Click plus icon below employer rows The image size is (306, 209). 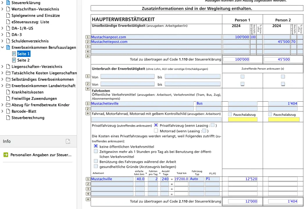click(x=88, y=56)
